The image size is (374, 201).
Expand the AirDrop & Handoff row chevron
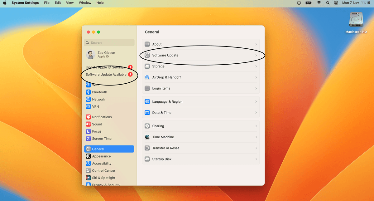256,77
